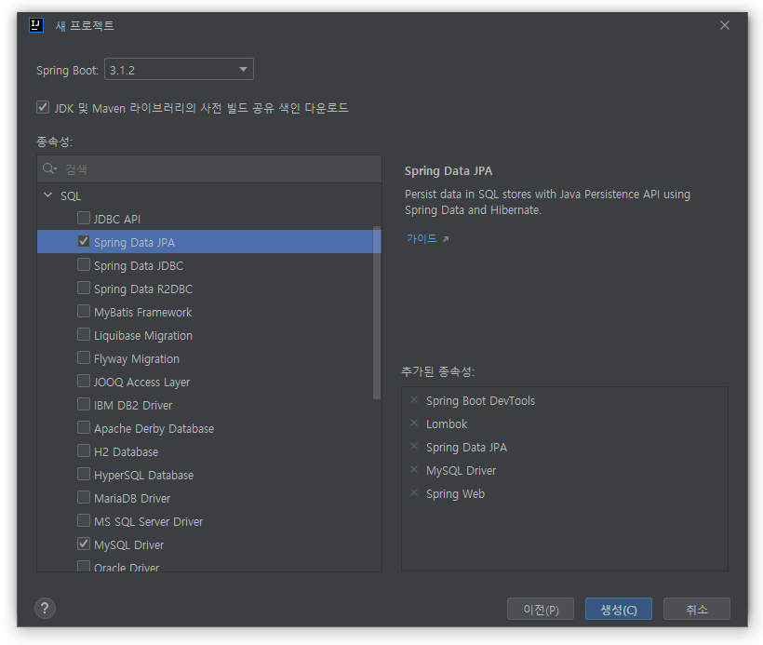Image resolution: width=763 pixels, height=645 pixels.
Task: Check the MariaDB Driver checkbox
Action: tap(84, 497)
